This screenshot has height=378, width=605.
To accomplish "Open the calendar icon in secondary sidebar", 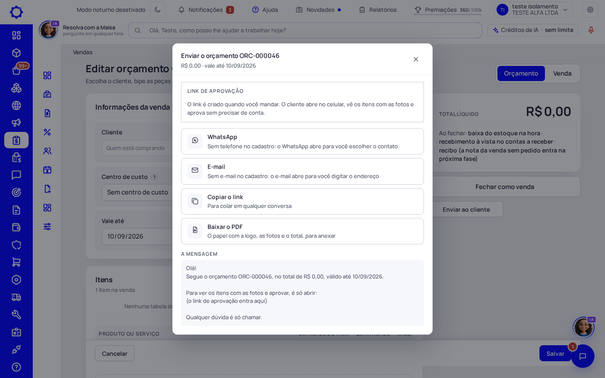I will pyautogui.click(x=47, y=170).
